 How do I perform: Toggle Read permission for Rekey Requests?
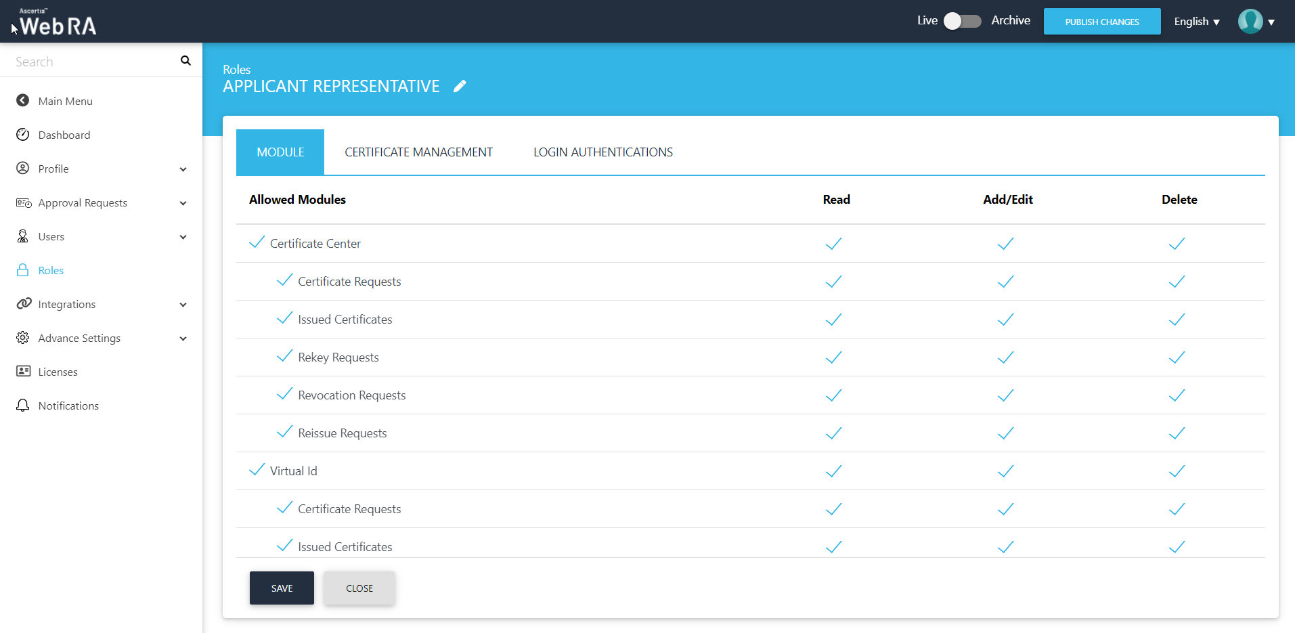(x=834, y=357)
